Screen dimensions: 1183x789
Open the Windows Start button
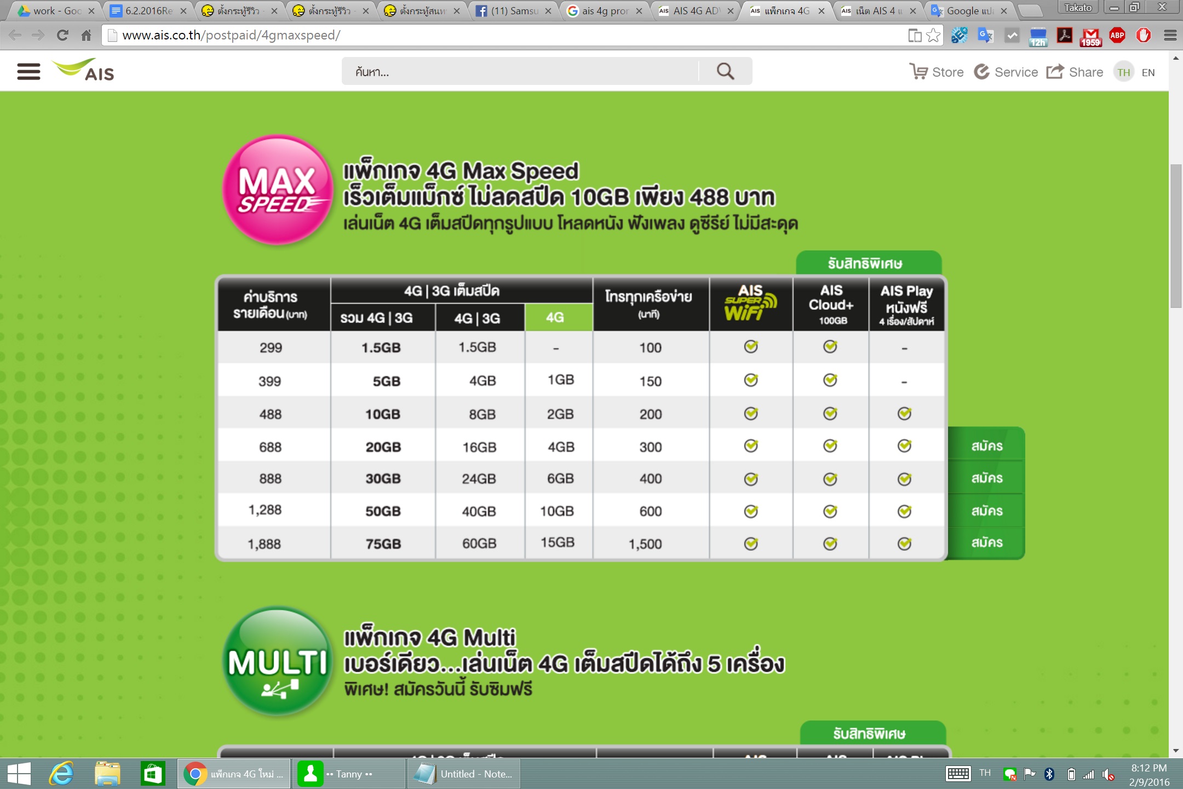[x=19, y=774]
